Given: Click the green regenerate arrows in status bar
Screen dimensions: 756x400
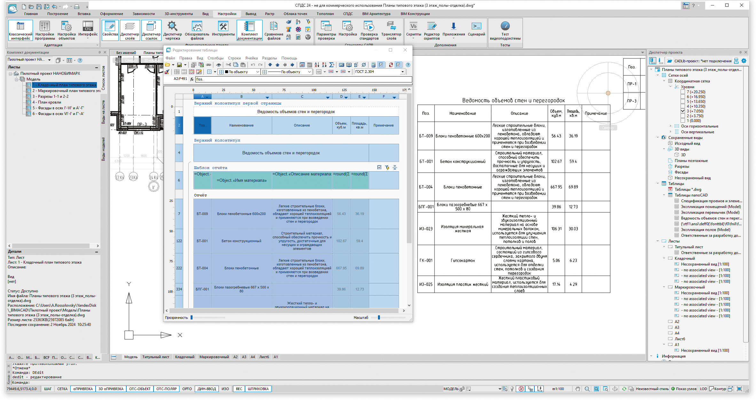Looking at the screenshot, I should coord(624,389).
